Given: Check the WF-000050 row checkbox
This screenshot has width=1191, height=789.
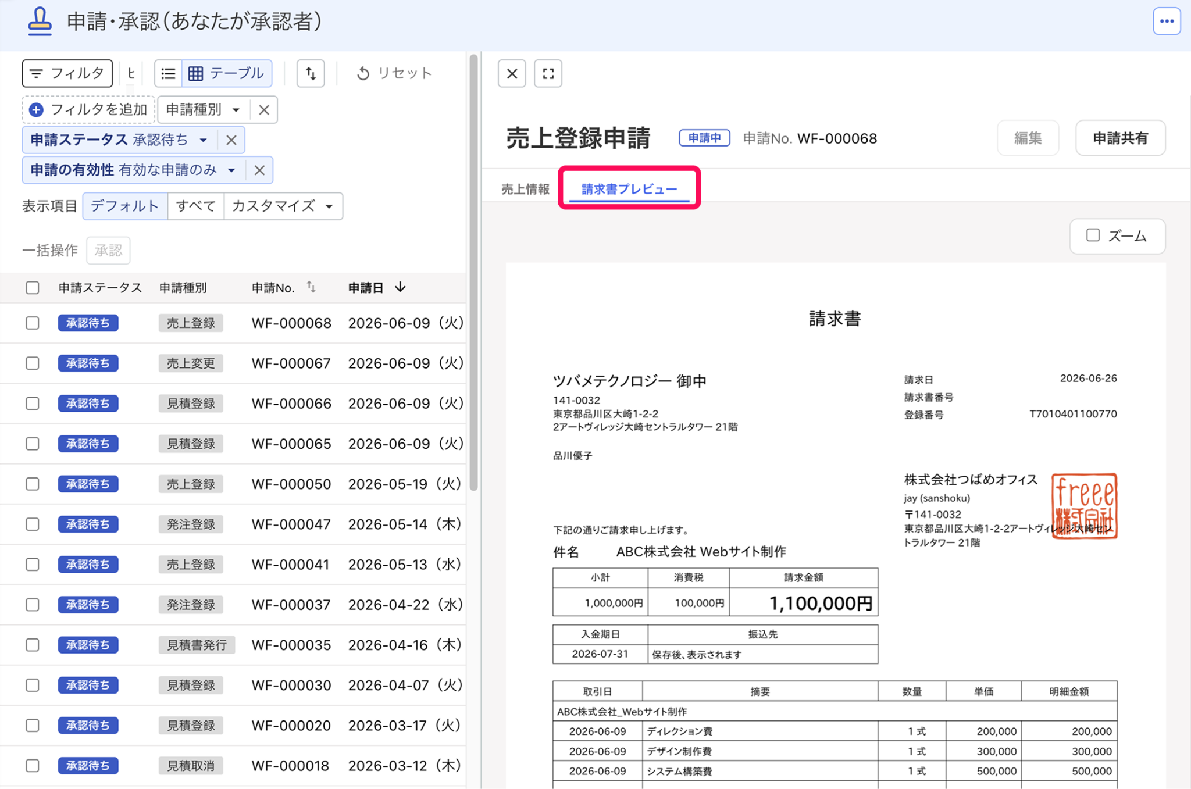Looking at the screenshot, I should 33,484.
